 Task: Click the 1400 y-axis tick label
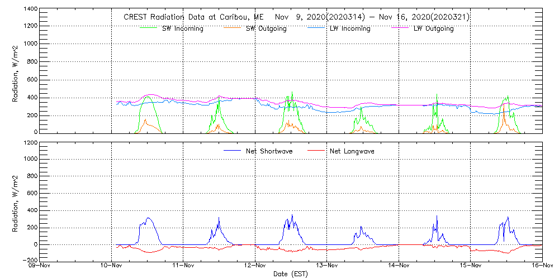31,9
